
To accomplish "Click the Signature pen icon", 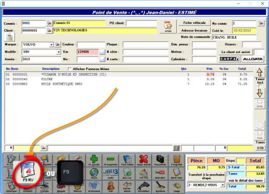I will (x=160, y=187).
